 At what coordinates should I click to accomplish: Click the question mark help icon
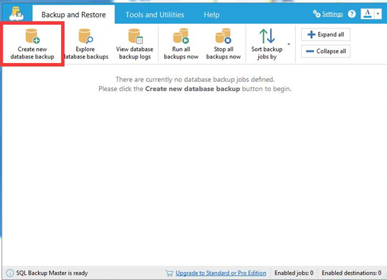[x=352, y=14]
